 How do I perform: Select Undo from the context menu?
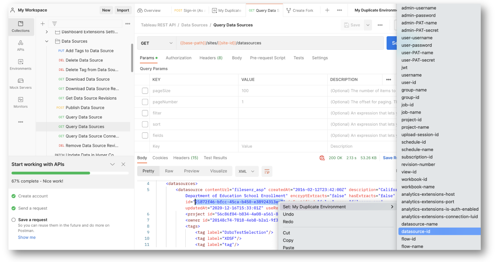pyautogui.click(x=288, y=214)
